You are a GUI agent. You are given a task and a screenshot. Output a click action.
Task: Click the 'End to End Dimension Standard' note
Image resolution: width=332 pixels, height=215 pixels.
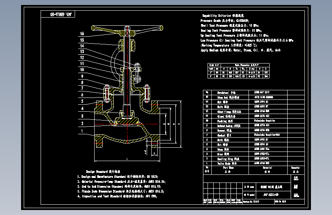(x=119, y=186)
